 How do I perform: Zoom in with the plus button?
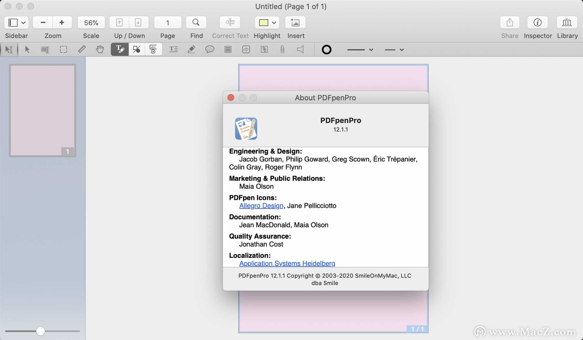pyautogui.click(x=62, y=22)
